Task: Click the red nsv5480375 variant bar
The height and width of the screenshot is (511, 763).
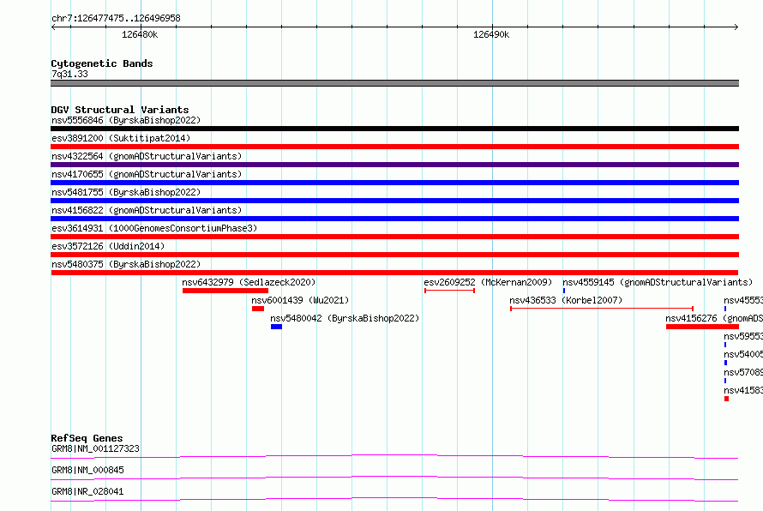Action: click(x=394, y=273)
